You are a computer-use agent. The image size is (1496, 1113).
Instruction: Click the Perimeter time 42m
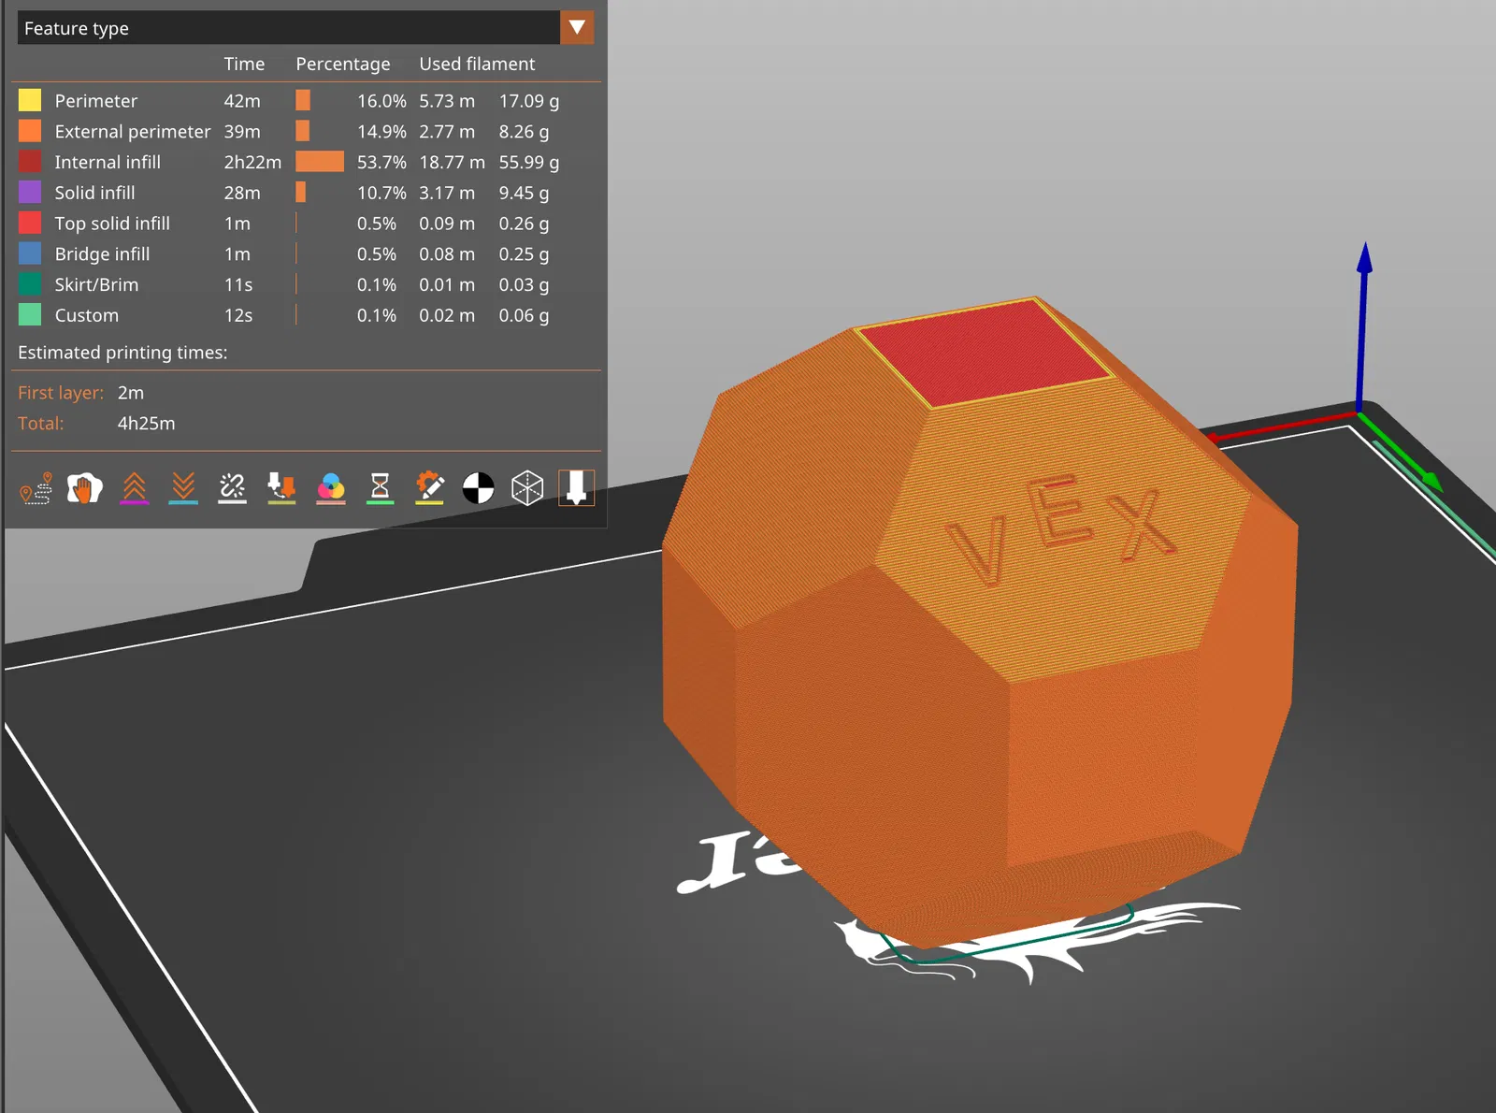242,100
